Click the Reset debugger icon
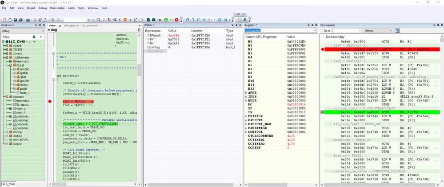The width and height of the screenshot is (444, 187). (x=226, y=20)
